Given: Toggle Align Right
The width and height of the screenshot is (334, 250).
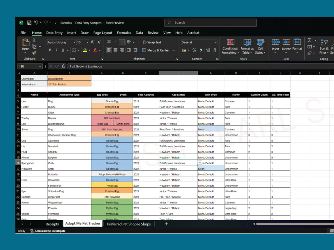Looking at the screenshot, I should pyautogui.click(x=122, y=50).
